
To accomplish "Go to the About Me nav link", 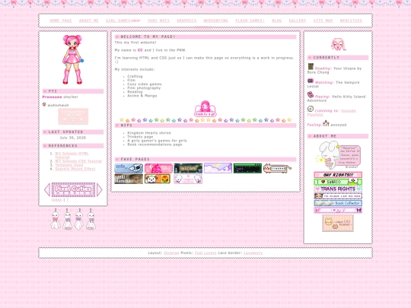I will click(x=88, y=21).
